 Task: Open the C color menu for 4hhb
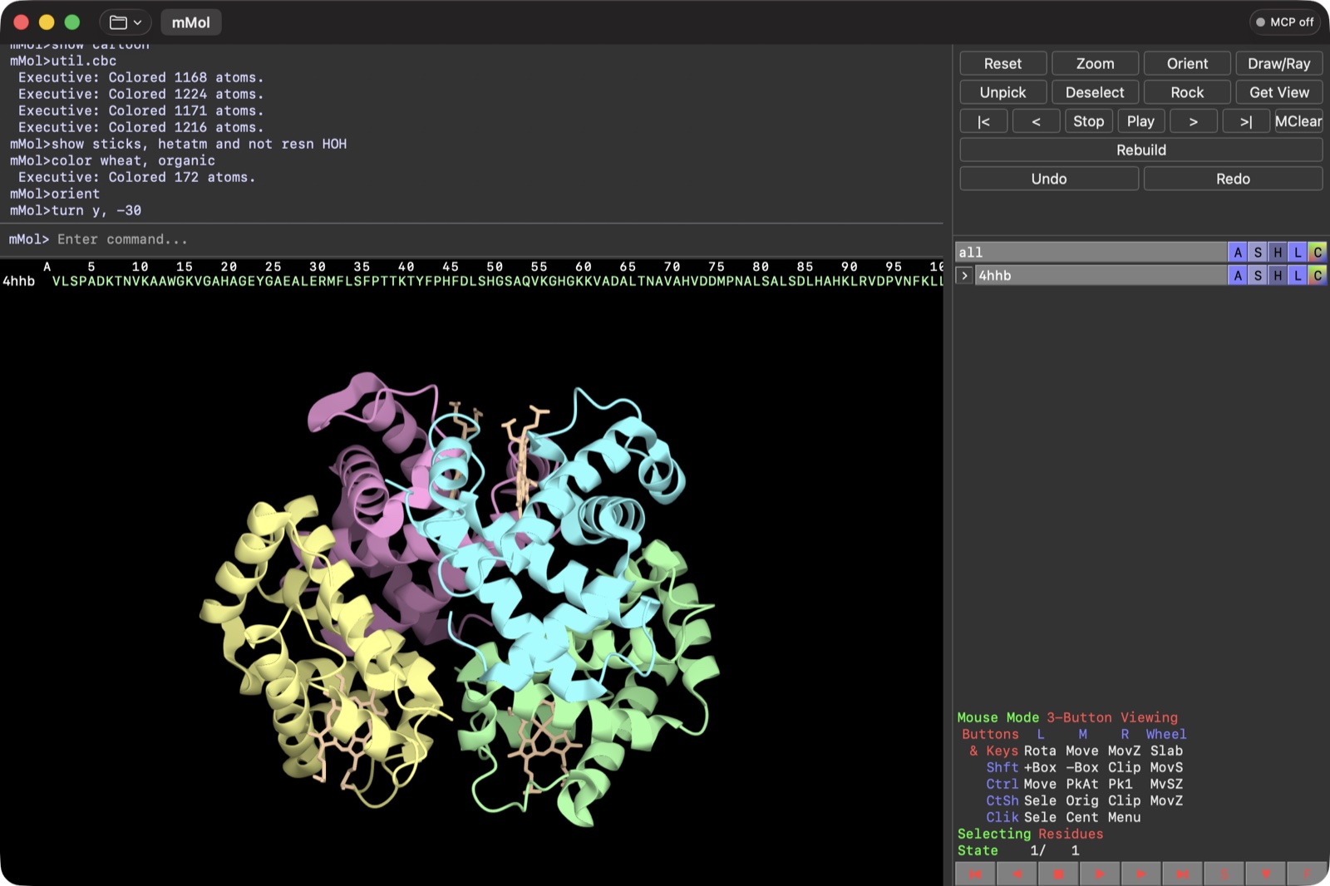(x=1318, y=275)
